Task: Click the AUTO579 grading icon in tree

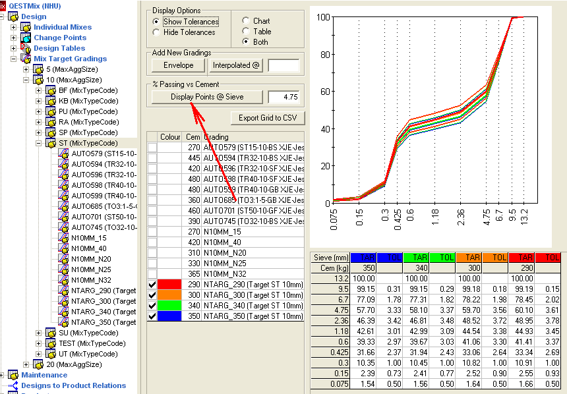Action: point(63,154)
